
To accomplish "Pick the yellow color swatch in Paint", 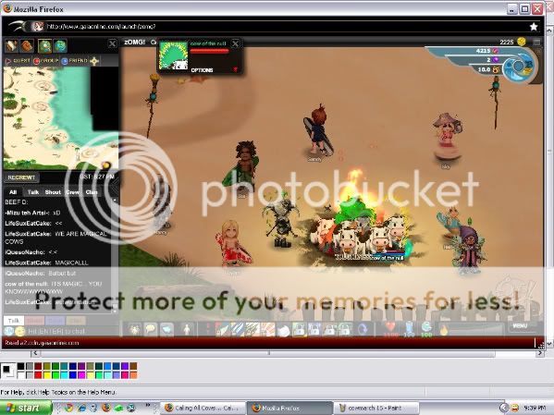I will pyautogui.click(x=46, y=374).
